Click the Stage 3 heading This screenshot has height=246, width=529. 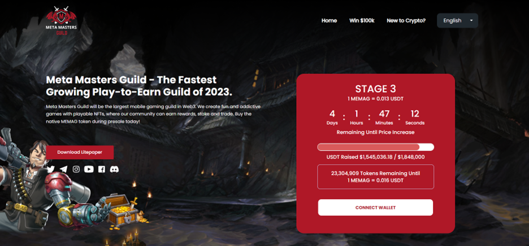pos(375,89)
